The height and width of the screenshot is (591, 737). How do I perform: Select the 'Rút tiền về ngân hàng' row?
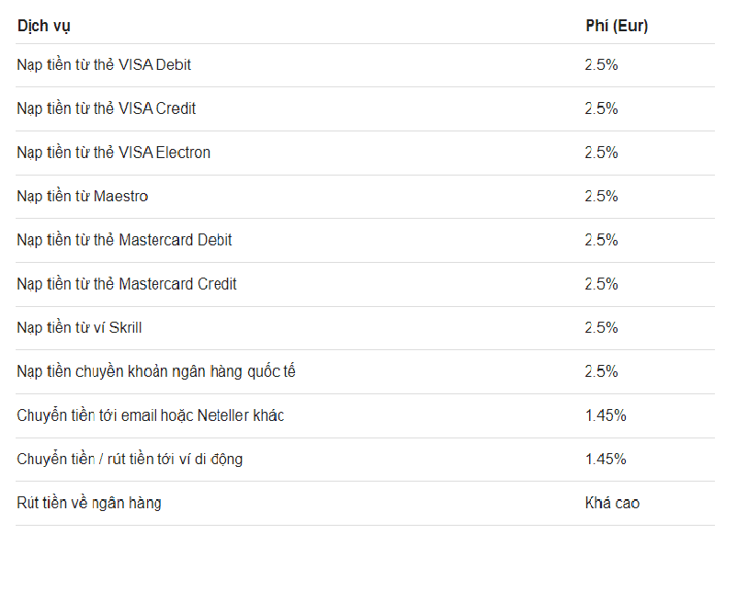365,504
